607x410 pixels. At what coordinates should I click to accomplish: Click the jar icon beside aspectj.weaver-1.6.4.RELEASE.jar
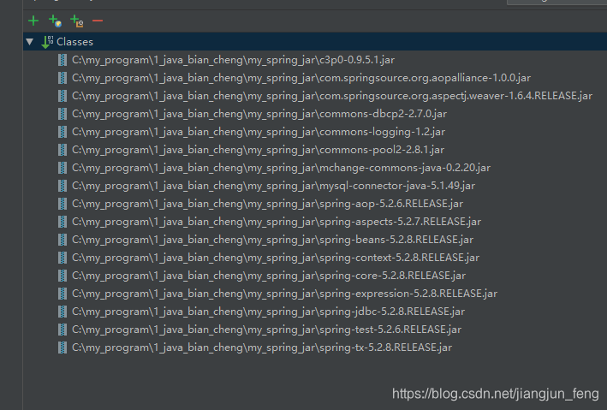point(62,96)
